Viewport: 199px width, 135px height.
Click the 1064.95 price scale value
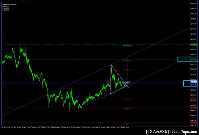click(193, 116)
